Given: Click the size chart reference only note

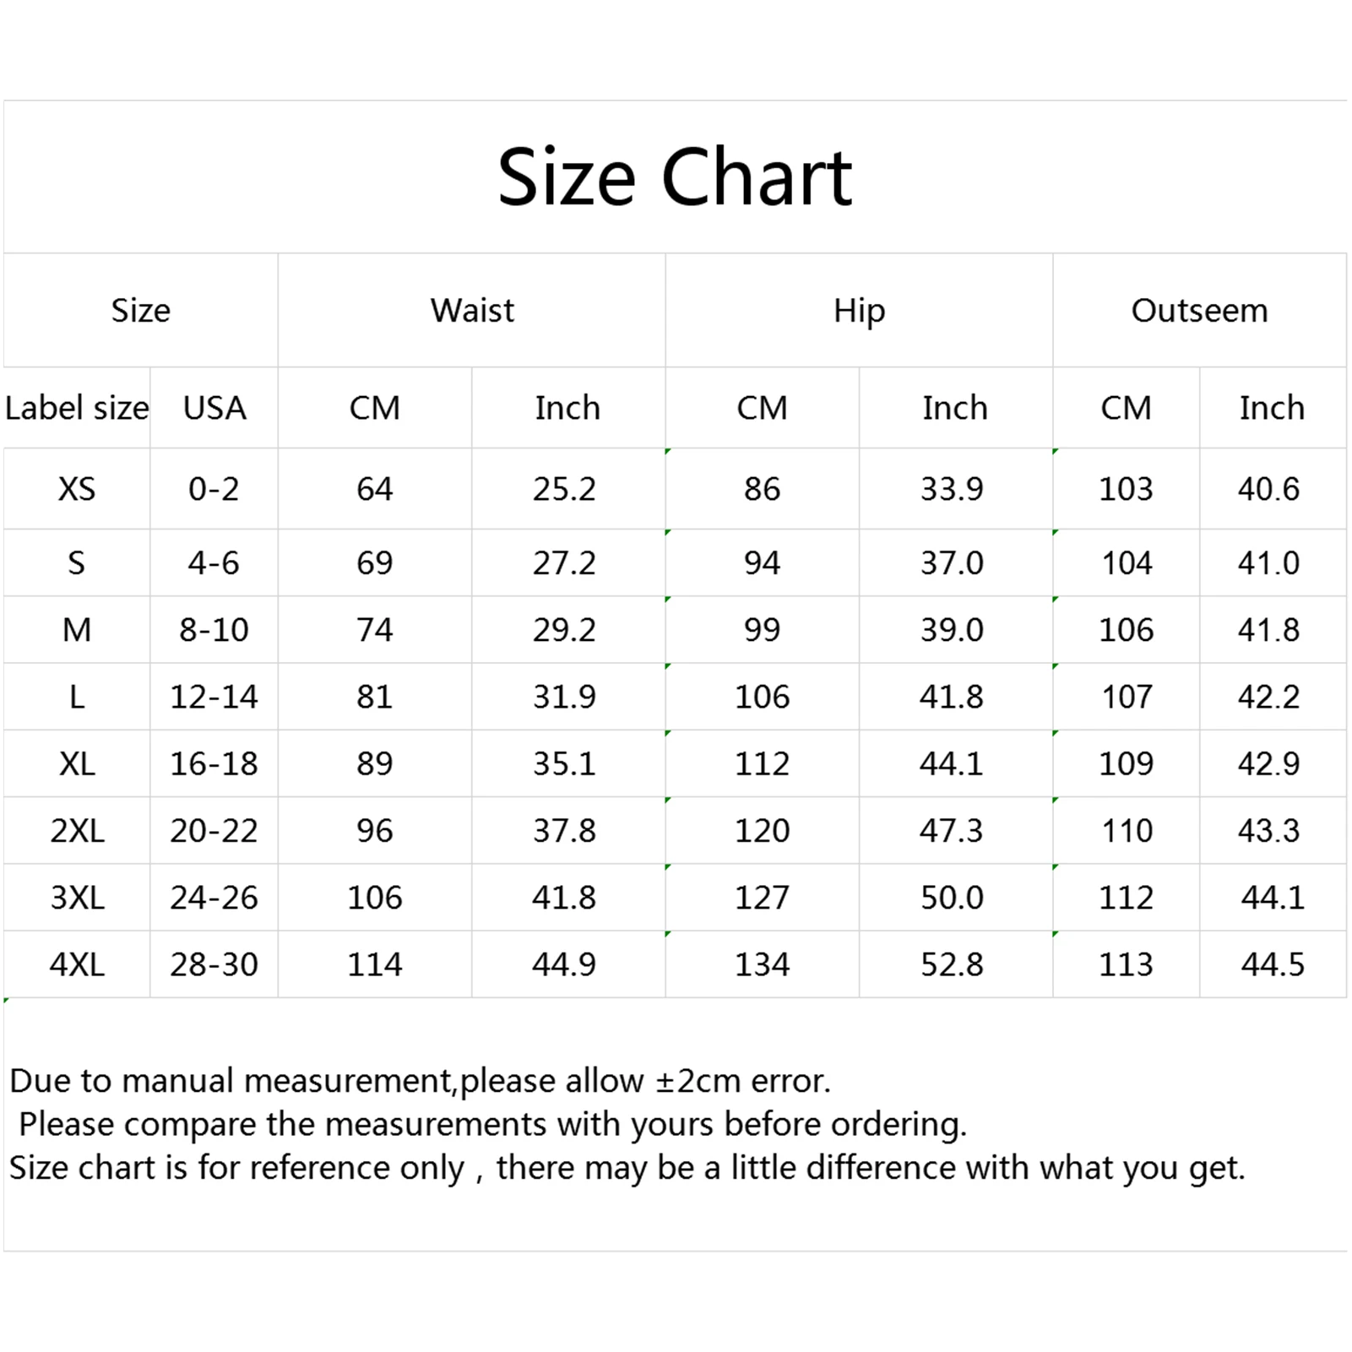Looking at the screenshot, I should click(627, 1169).
